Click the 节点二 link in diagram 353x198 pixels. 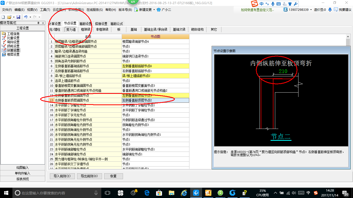tap(281, 136)
